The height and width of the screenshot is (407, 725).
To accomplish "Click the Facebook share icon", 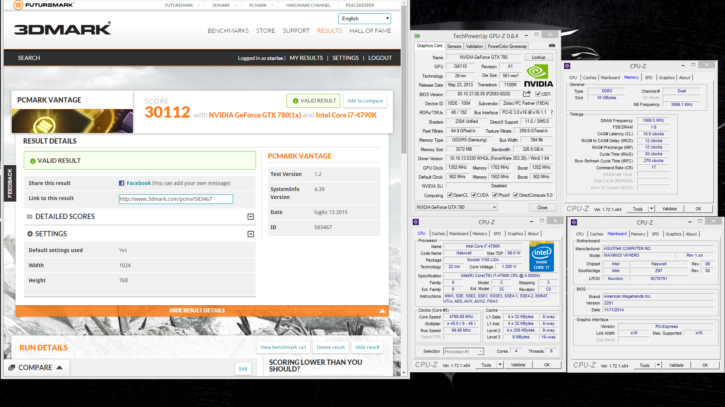I will coord(122,183).
